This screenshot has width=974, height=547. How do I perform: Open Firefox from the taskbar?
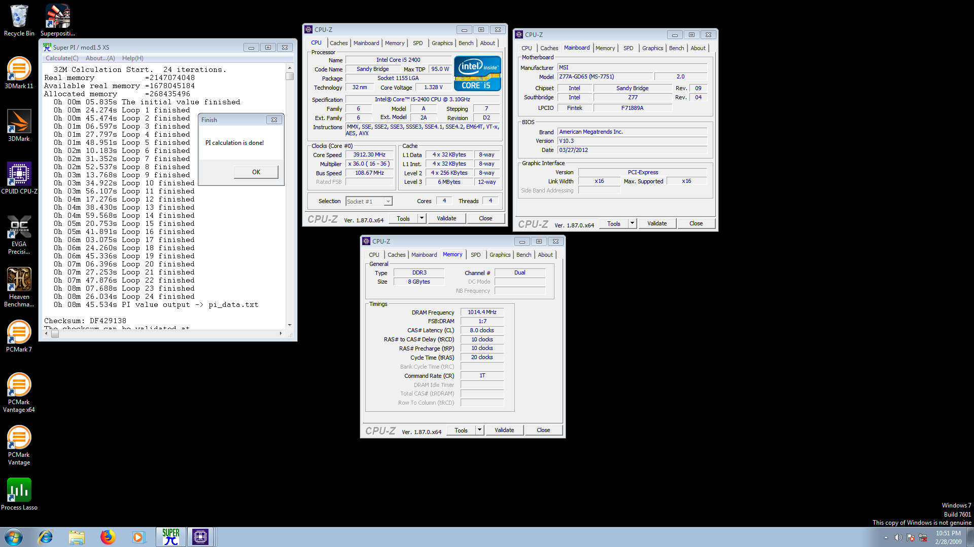coord(108,537)
